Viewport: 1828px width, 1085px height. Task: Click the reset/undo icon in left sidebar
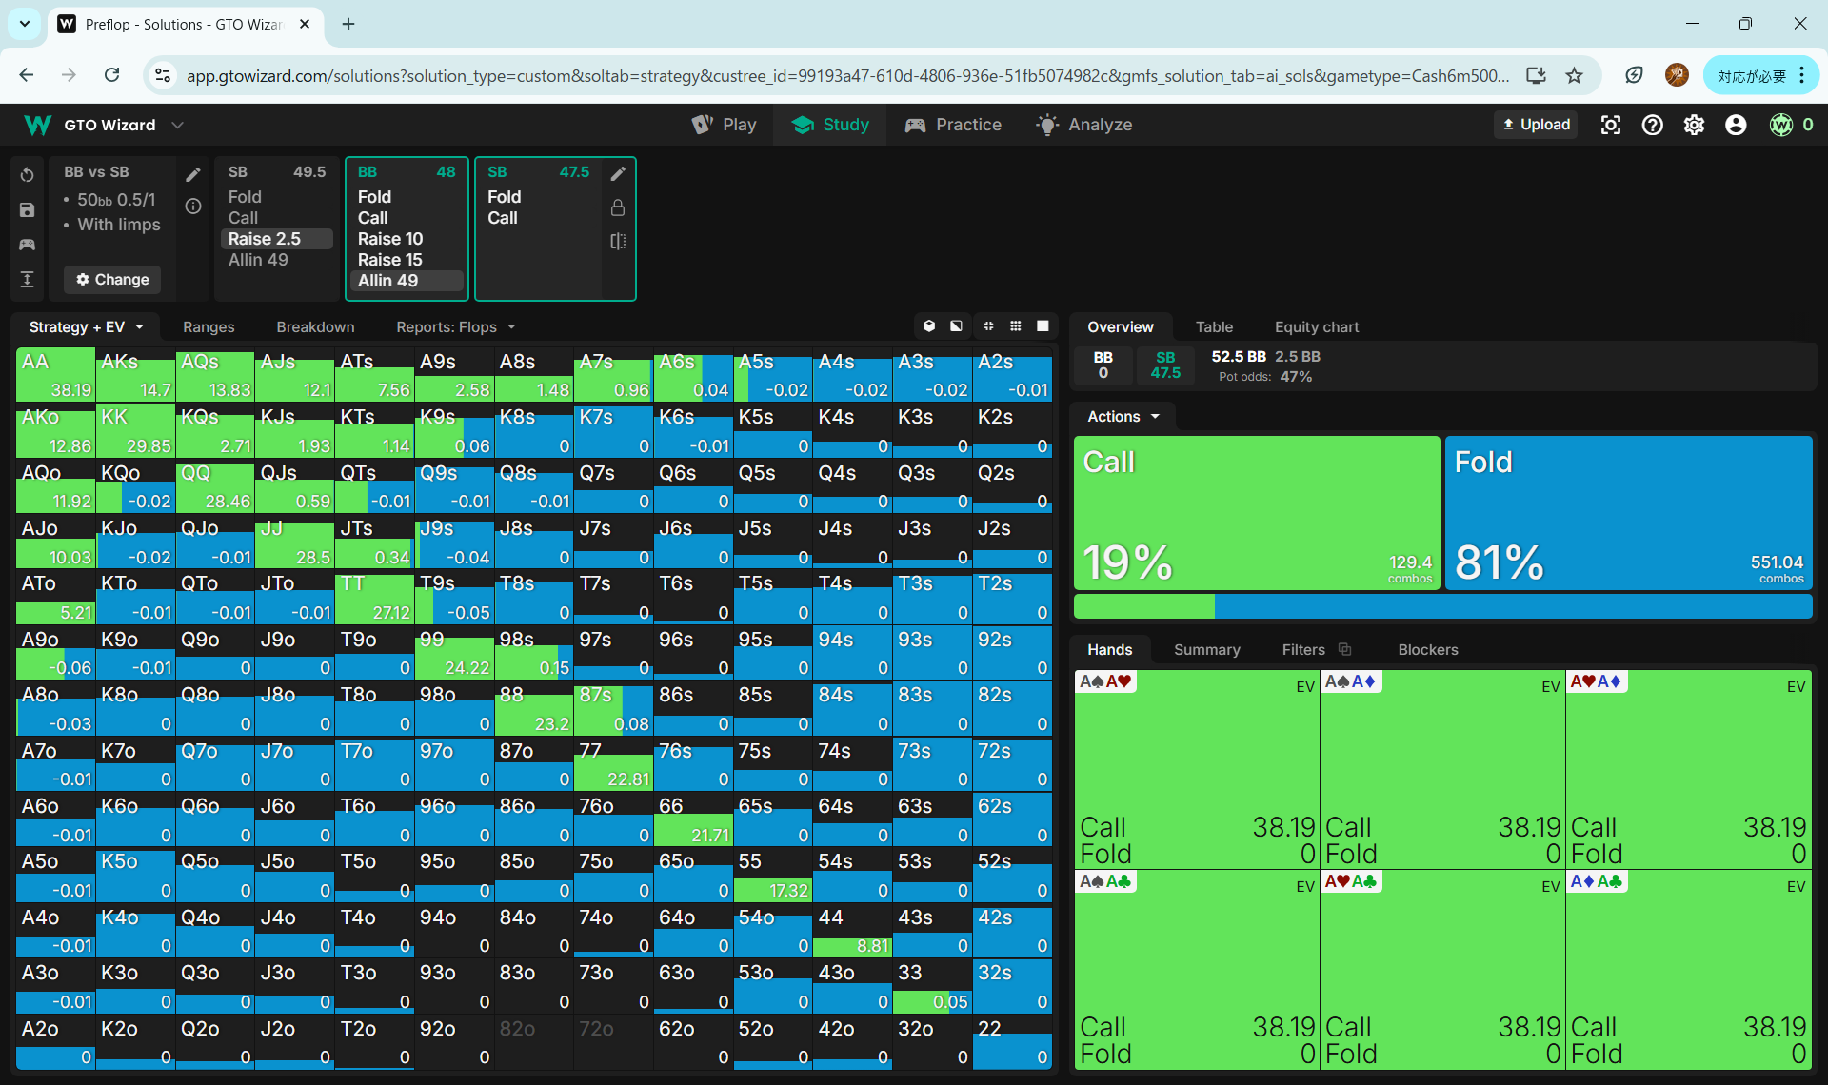tap(27, 175)
